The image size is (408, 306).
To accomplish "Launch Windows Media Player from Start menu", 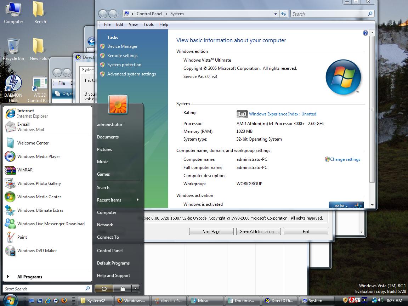I will pyautogui.click(x=38, y=157).
